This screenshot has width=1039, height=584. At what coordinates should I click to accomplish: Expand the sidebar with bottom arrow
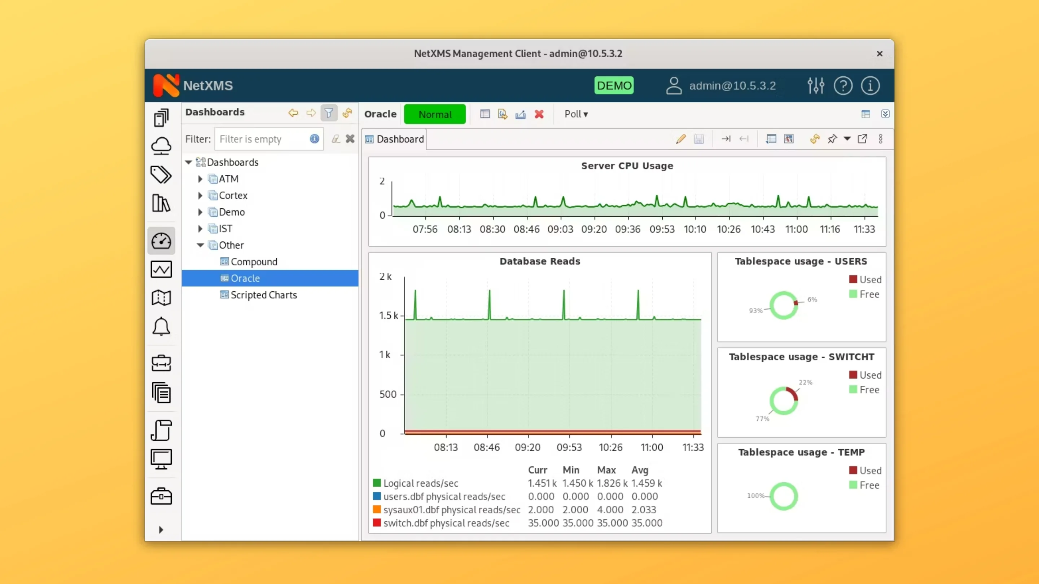coord(161,530)
